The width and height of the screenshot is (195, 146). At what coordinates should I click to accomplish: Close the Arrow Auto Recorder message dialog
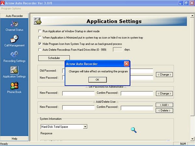pyautogui.click(x=126, y=64)
